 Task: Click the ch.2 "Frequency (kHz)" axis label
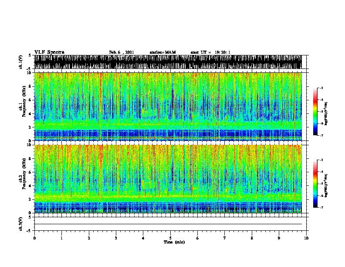pyautogui.click(x=24, y=174)
